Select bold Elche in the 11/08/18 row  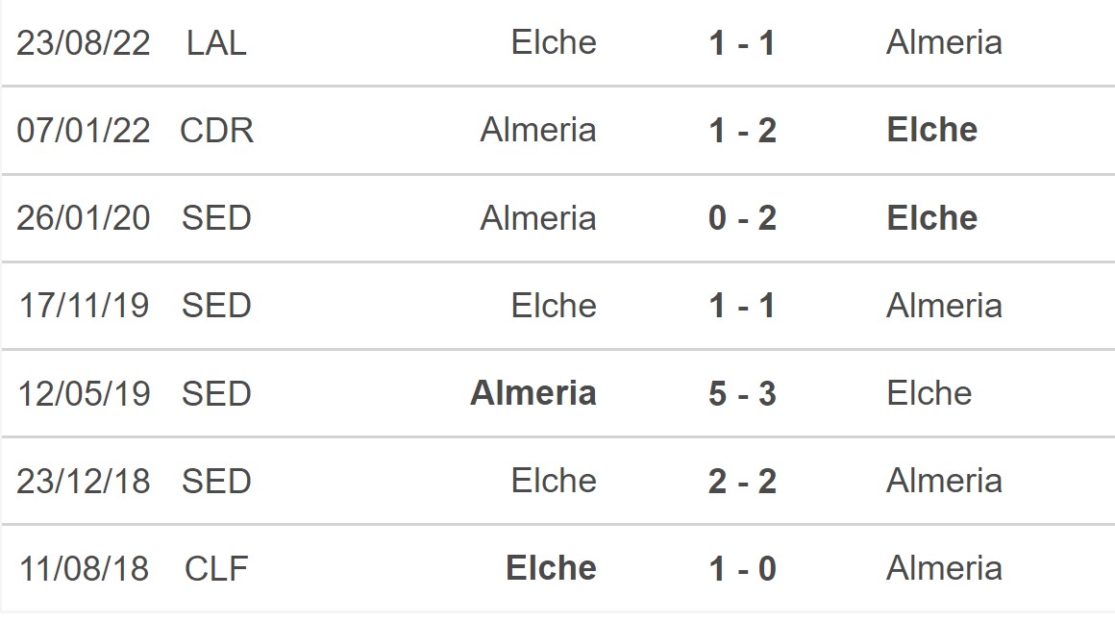point(551,568)
